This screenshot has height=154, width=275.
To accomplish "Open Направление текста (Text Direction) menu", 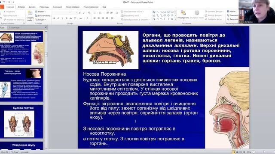I will [132, 12].
